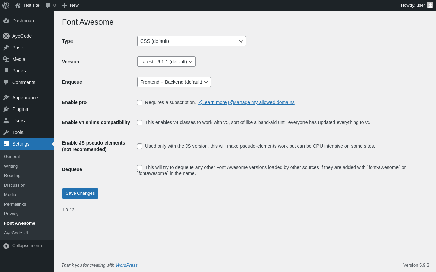Open the Dashboard icon in sidebar

(6, 21)
